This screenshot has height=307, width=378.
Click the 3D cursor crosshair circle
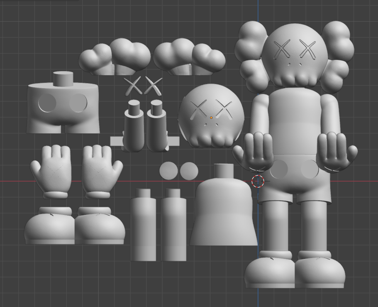point(258,181)
